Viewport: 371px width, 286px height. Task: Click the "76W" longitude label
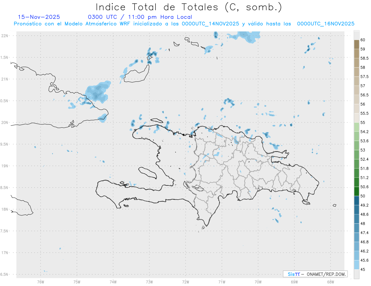point(41,282)
